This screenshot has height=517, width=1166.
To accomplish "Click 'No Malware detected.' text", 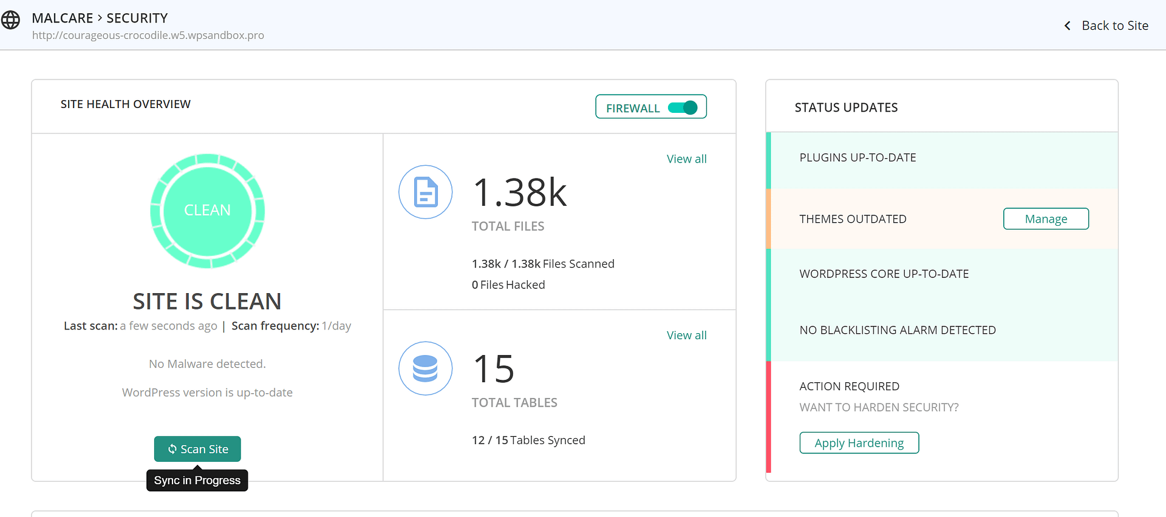I will click(207, 364).
